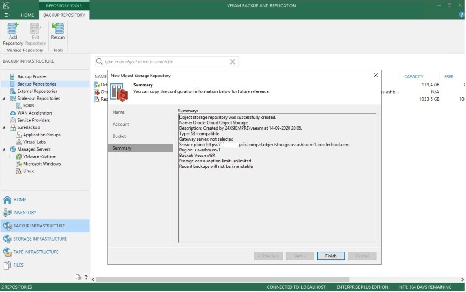The image size is (466, 292).
Task: Open help via the question mark icon
Action: 462,15
